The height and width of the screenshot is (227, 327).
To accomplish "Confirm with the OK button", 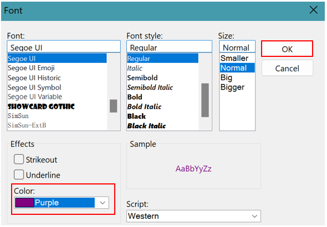I will pyautogui.click(x=287, y=49).
